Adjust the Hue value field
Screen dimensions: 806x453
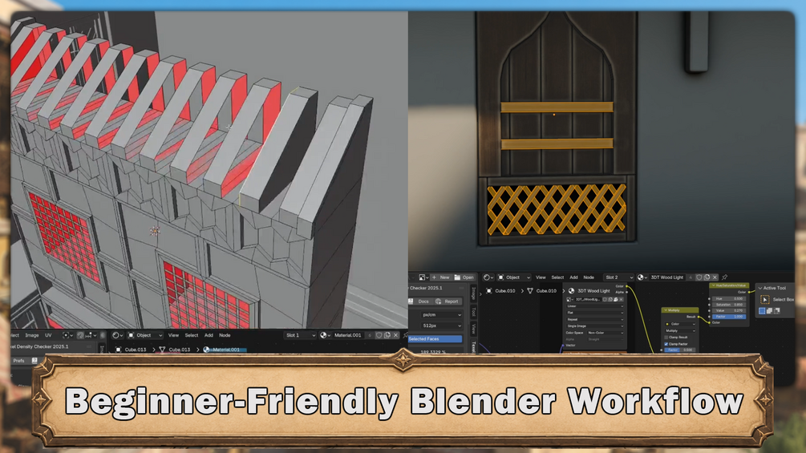729,298
